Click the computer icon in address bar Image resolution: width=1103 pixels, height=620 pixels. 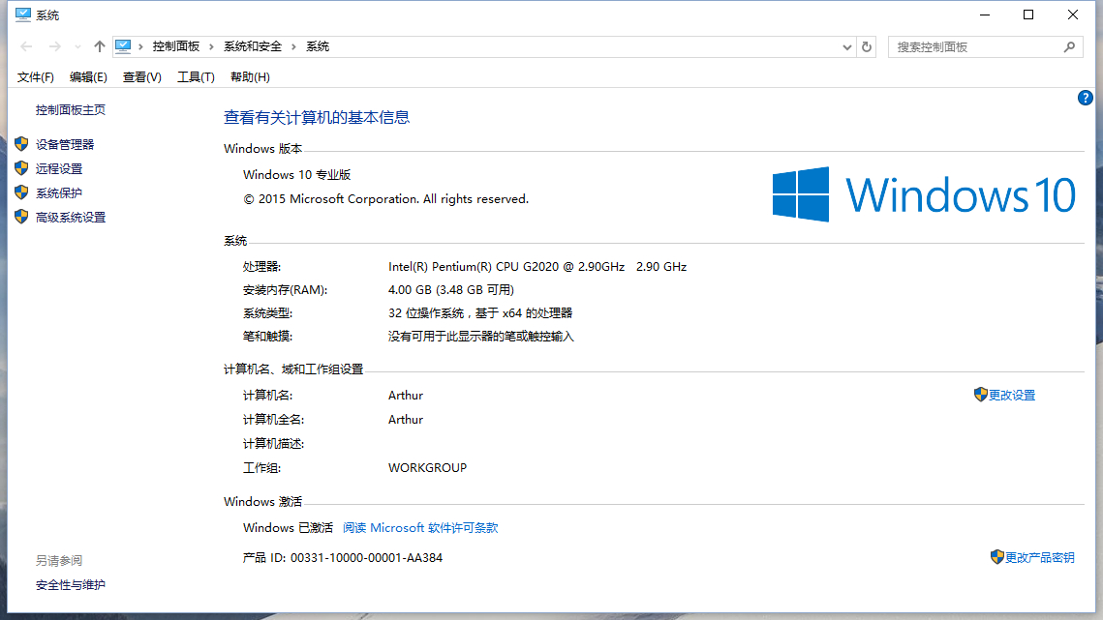click(x=123, y=46)
